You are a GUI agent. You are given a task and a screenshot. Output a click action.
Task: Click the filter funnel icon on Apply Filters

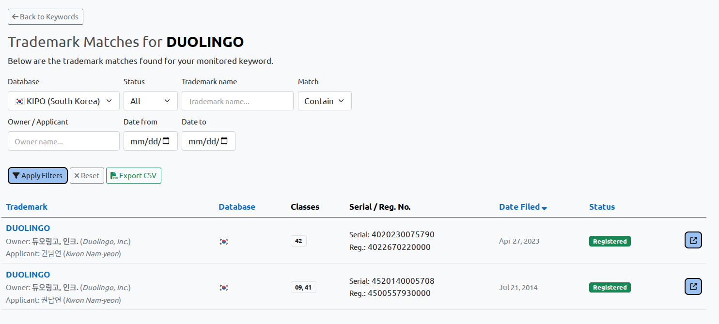(16, 175)
